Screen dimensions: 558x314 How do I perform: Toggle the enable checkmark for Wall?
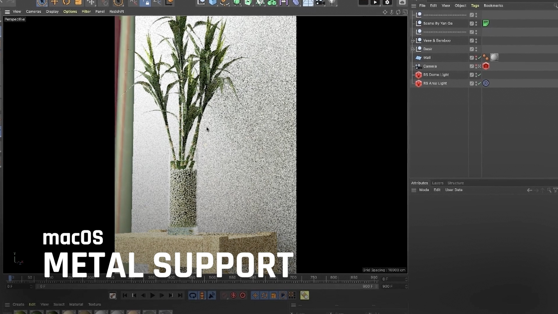coord(479,58)
